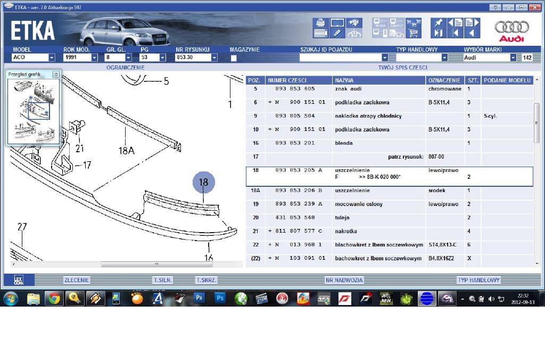Click list icon right of the 142 field
This screenshot has height=346, width=545.
[x=536, y=57]
